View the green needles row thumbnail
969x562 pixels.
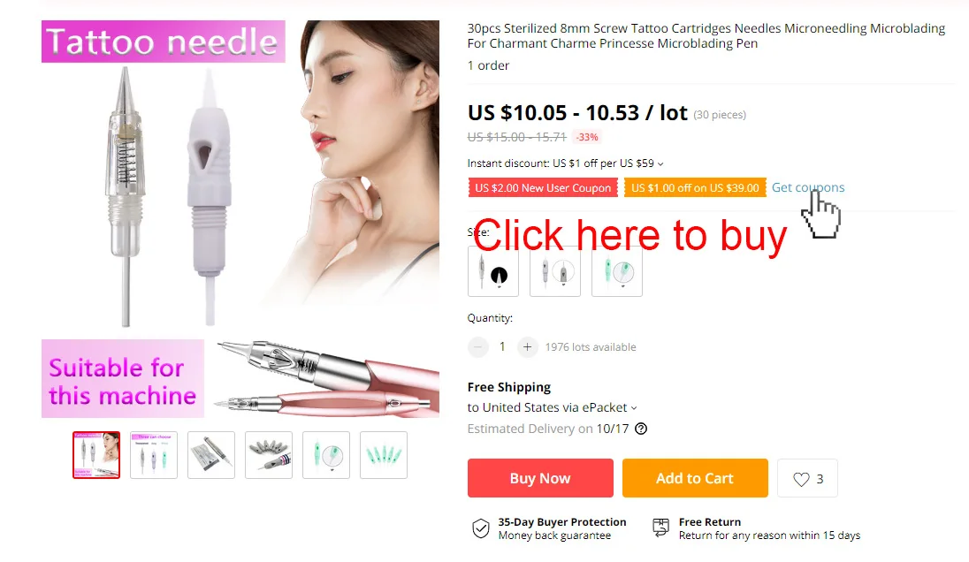[x=384, y=455]
